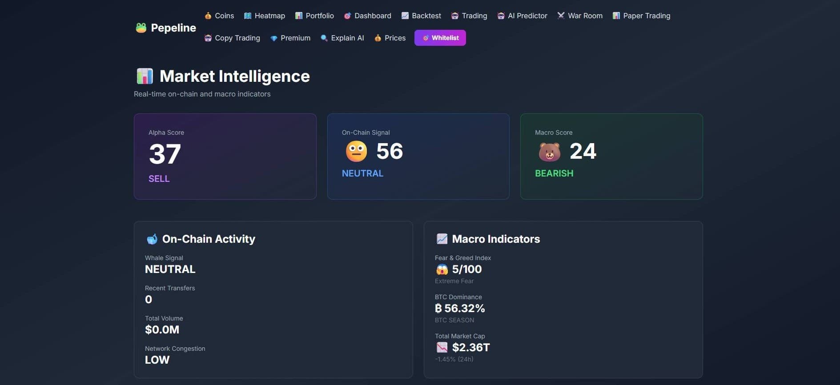Open the Trading section
The height and width of the screenshot is (385, 840).
[469, 16]
